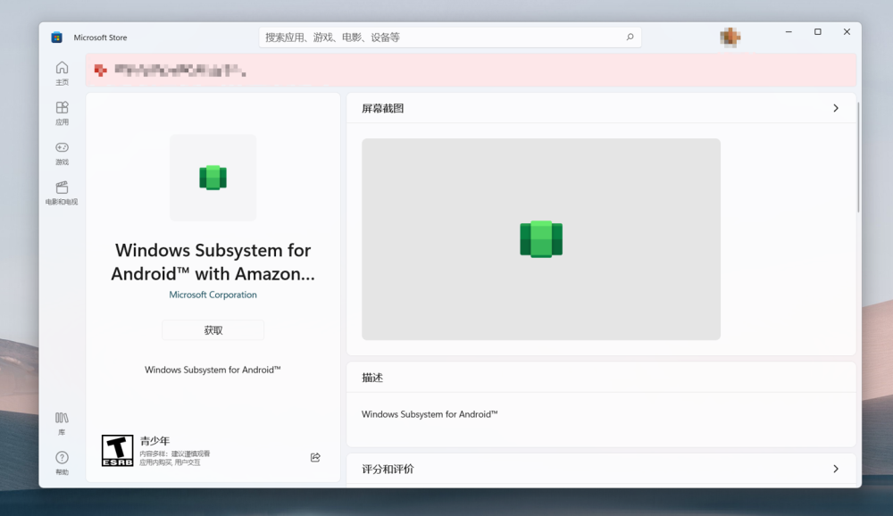Click the app screenshot preview image
This screenshot has height=516, width=893.
click(539, 238)
